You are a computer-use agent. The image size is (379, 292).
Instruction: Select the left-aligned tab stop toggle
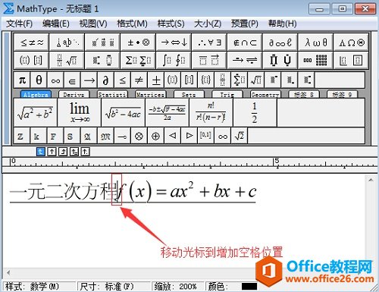40,152
